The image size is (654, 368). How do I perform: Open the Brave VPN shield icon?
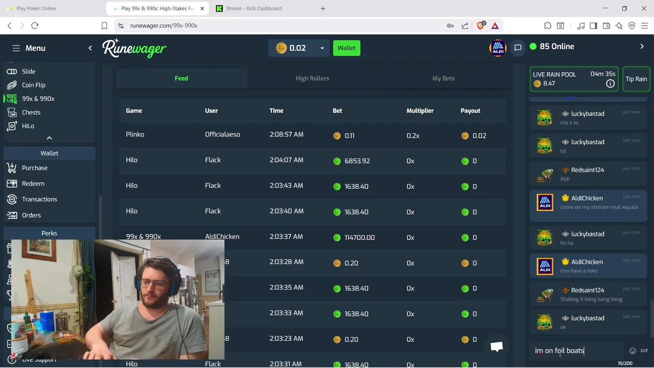tap(632, 26)
